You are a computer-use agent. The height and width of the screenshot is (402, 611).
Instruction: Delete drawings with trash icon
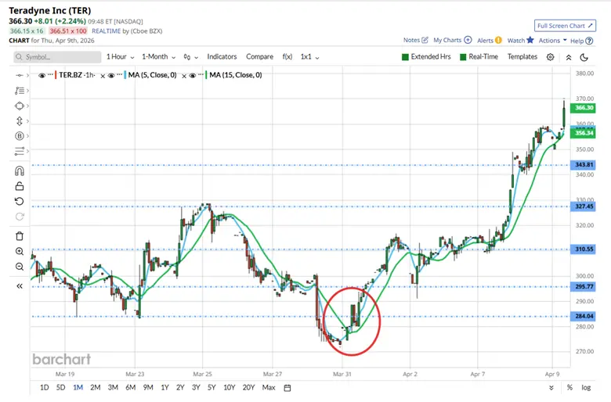coord(20,236)
